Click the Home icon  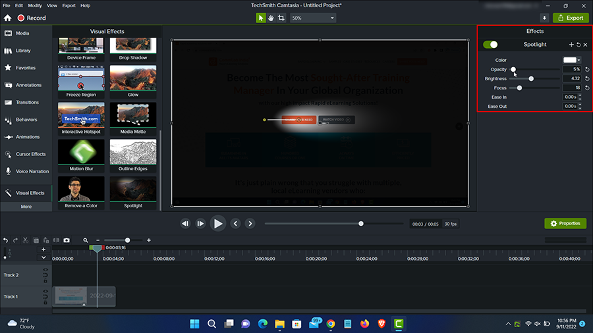coord(7,18)
